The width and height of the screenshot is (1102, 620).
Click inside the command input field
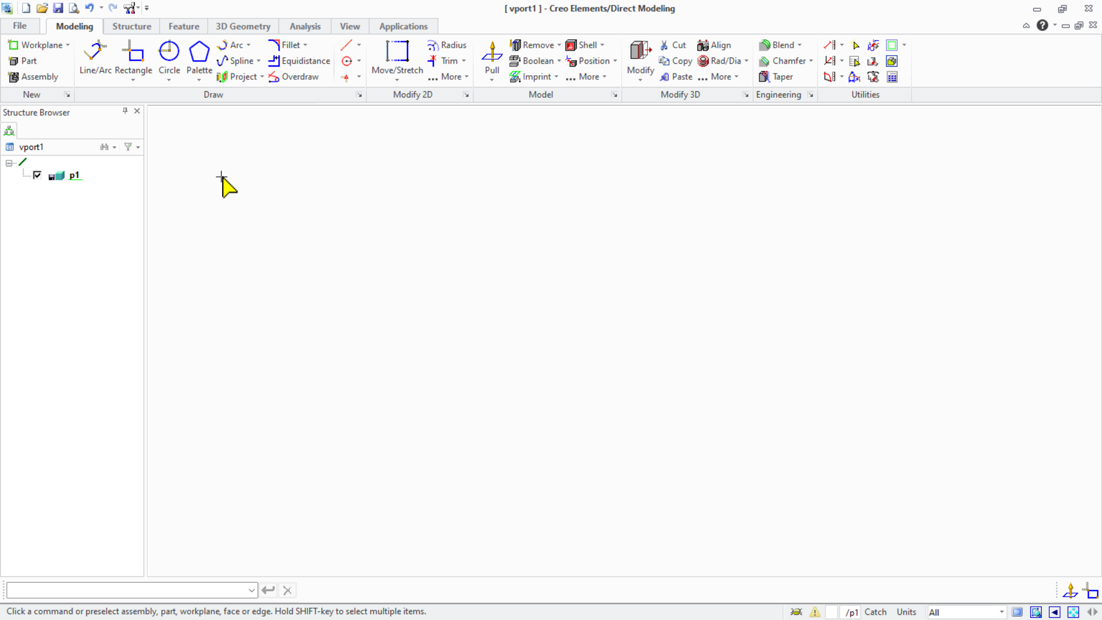126,590
